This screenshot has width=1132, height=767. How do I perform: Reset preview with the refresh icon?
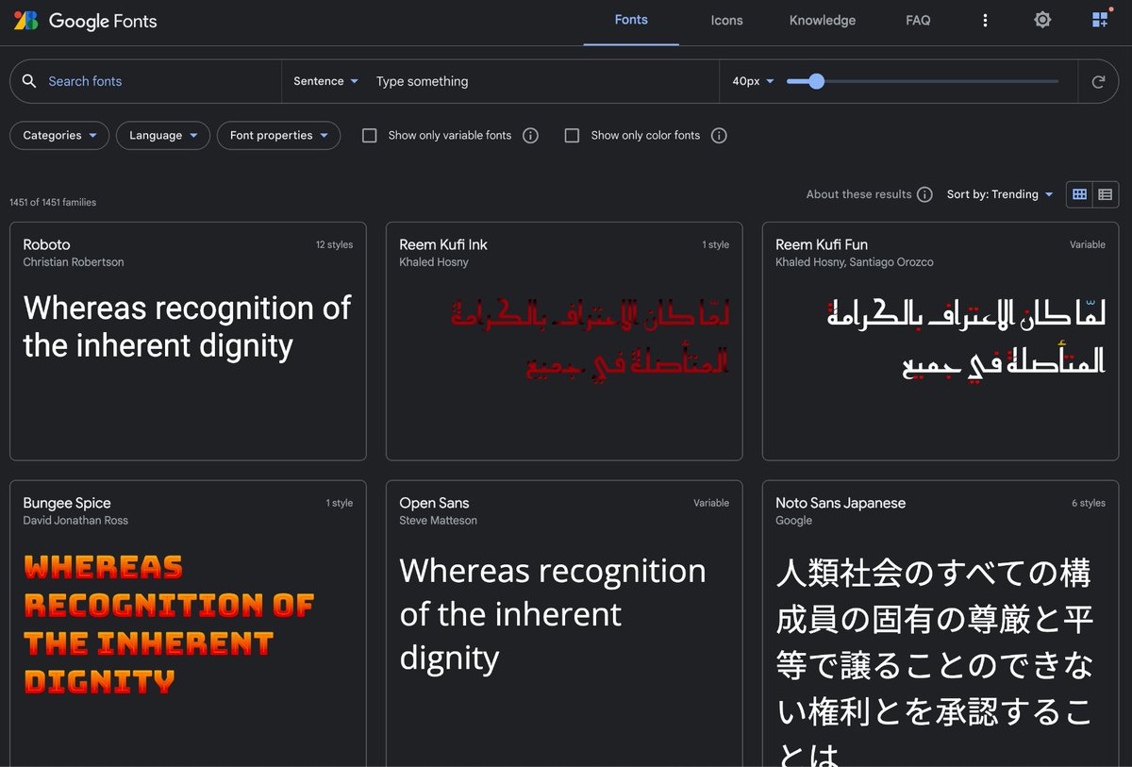(1098, 82)
